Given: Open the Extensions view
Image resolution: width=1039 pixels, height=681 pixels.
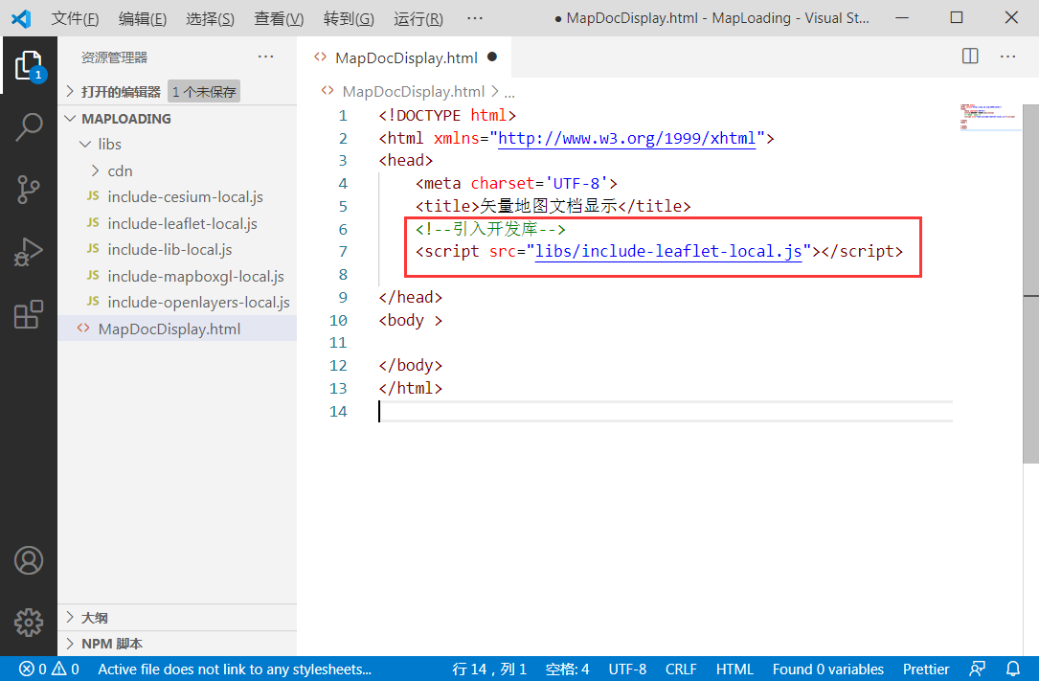Looking at the screenshot, I should click(x=29, y=314).
